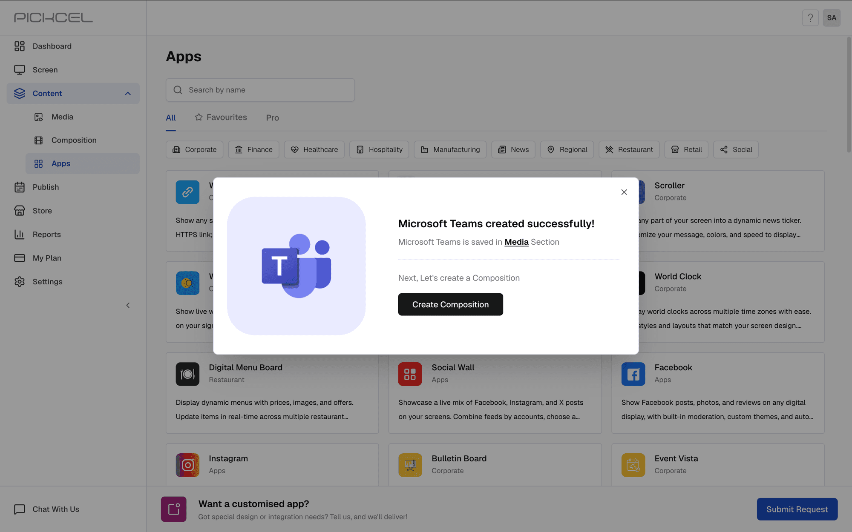852x532 pixels.
Task: Filter apps by Social
Action: click(736, 149)
